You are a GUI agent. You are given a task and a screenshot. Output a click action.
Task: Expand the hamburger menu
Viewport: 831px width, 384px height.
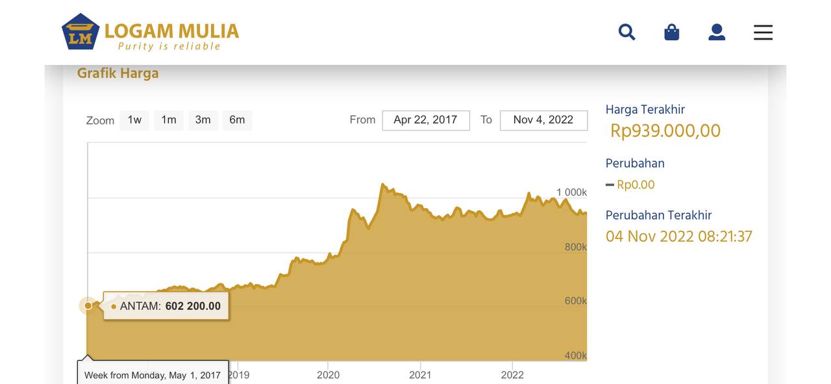(763, 32)
